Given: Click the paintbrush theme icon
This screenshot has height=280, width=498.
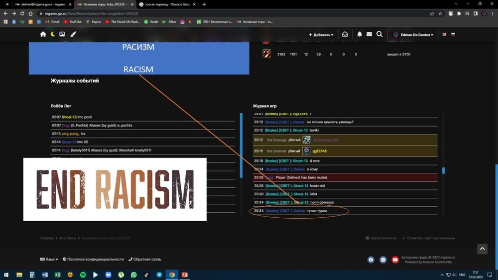Looking at the screenshot, I should 73,34.
